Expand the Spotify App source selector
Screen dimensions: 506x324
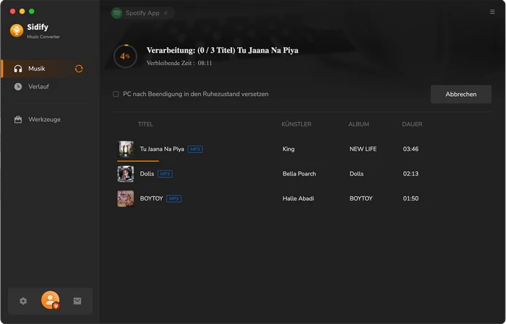tap(166, 13)
